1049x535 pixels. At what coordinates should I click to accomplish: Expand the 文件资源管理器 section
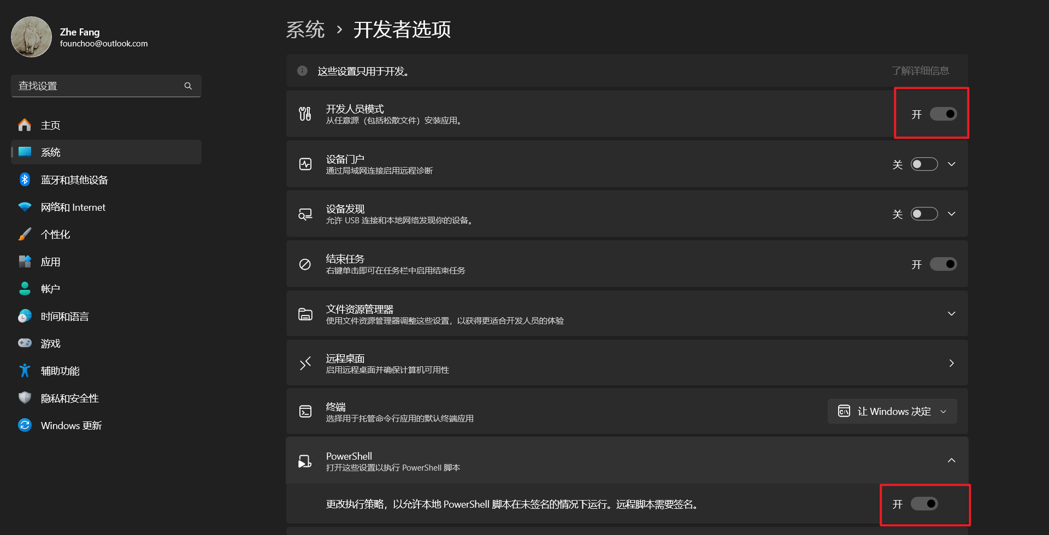pyautogui.click(x=951, y=314)
